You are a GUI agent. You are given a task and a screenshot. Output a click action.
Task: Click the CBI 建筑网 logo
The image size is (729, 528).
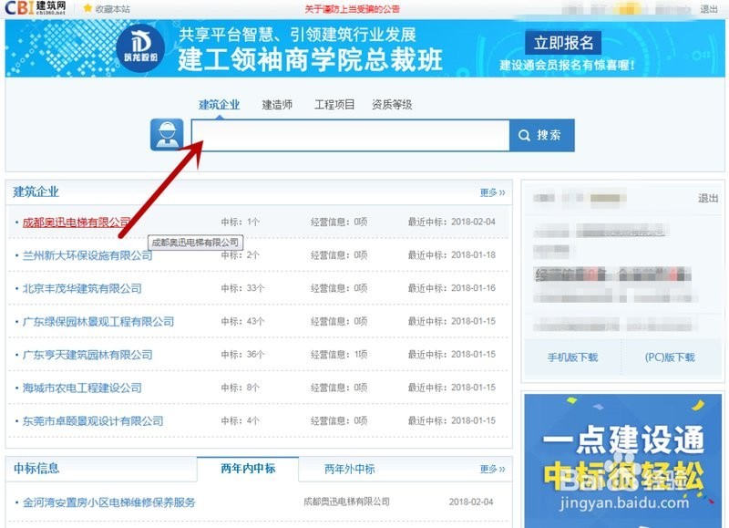pos(36,8)
